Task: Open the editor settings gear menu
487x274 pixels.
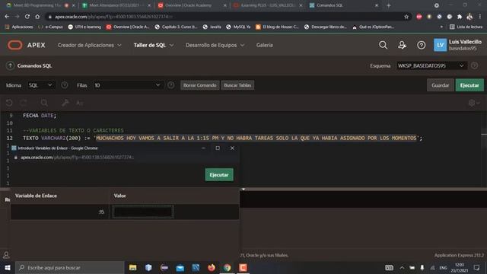Action: tap(474, 103)
